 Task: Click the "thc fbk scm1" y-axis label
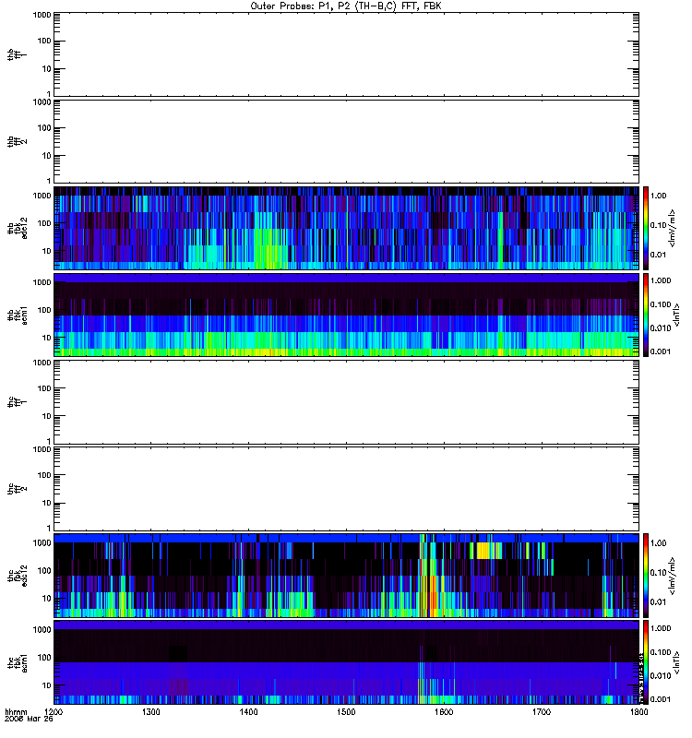[x=17, y=662]
